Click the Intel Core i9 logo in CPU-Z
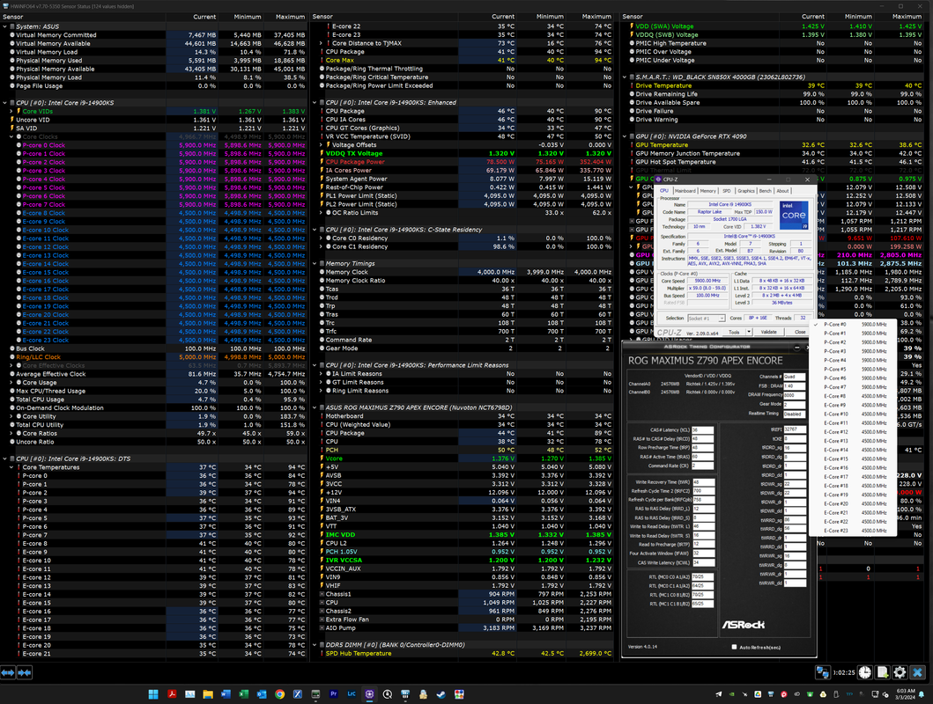933x704 pixels. click(793, 216)
